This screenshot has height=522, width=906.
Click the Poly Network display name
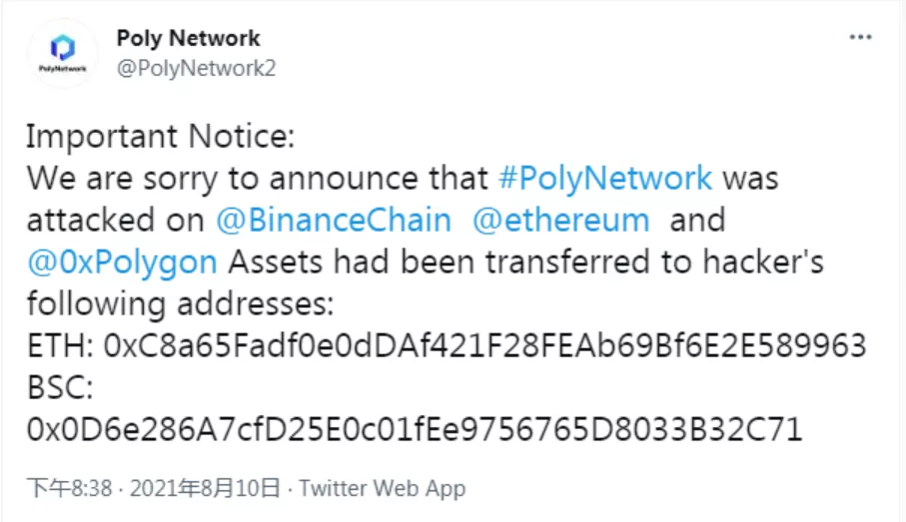tap(189, 38)
